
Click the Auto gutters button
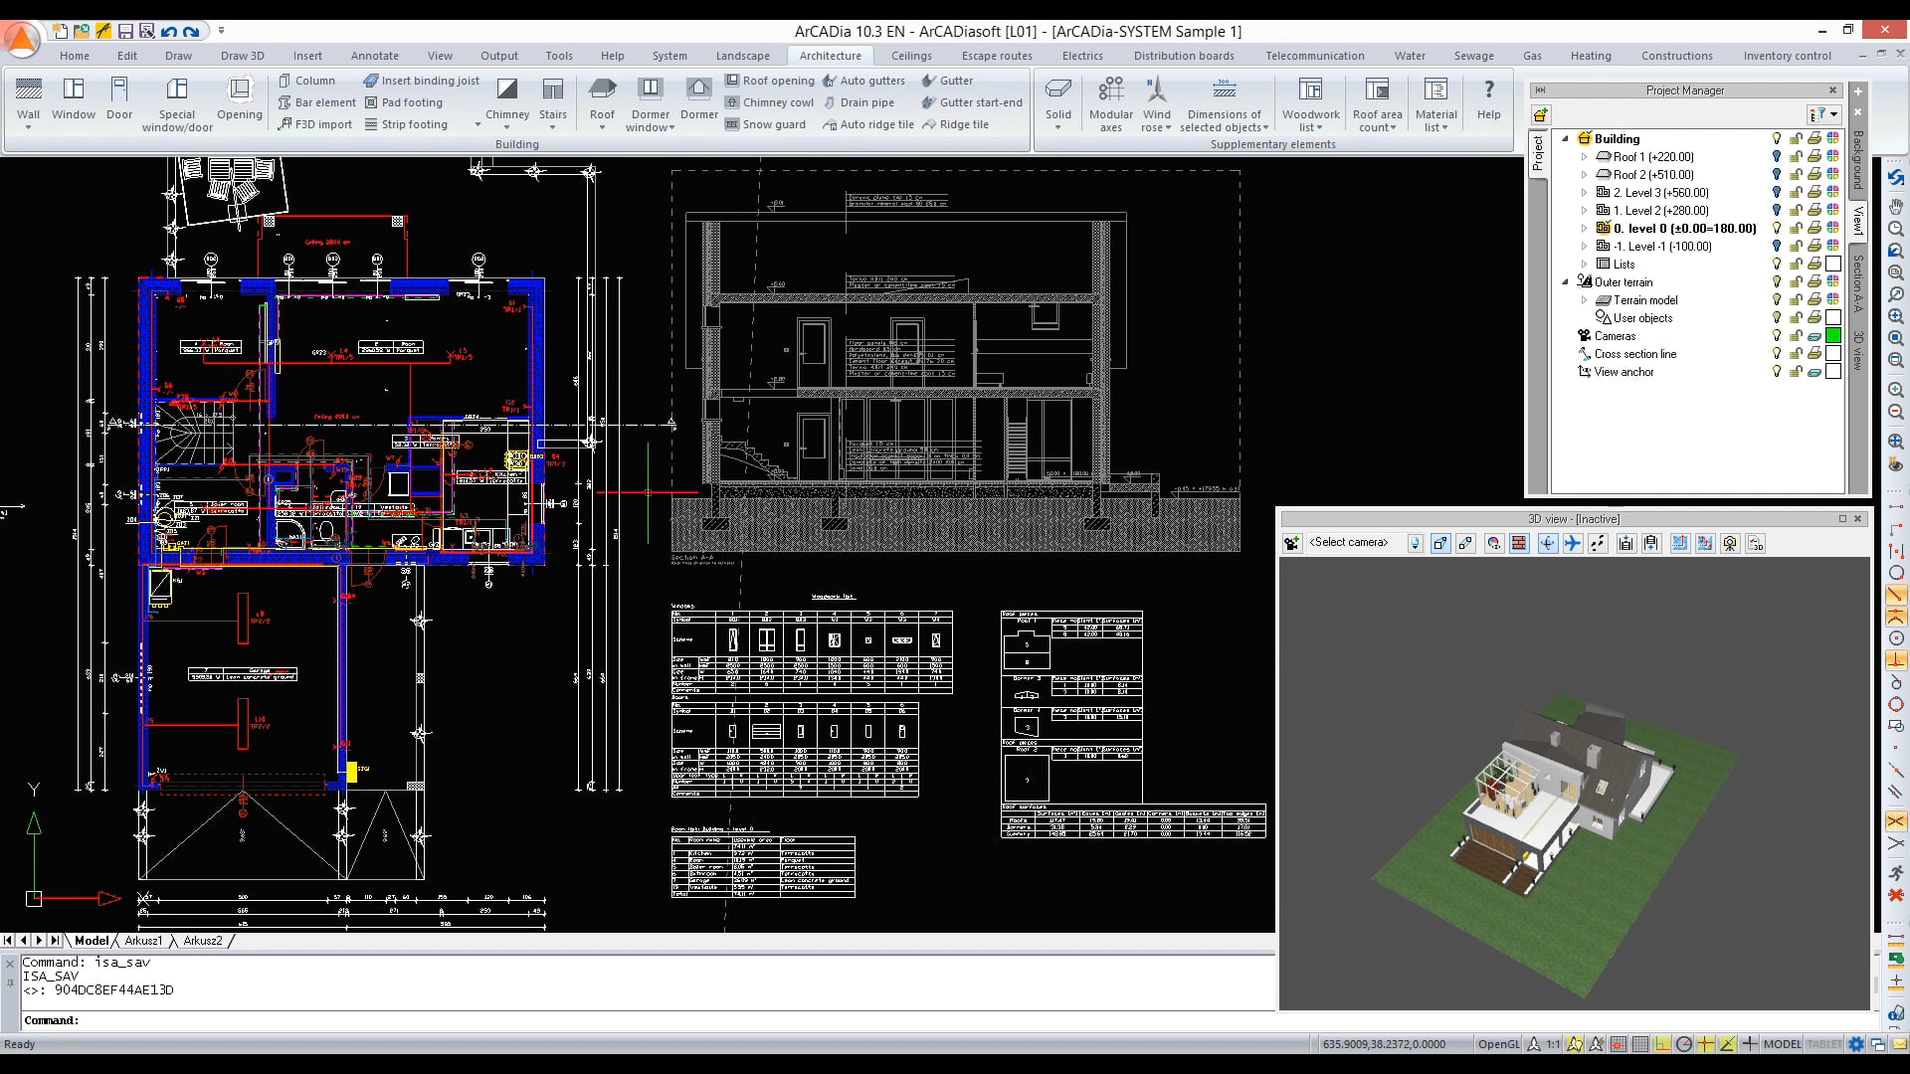click(x=863, y=81)
